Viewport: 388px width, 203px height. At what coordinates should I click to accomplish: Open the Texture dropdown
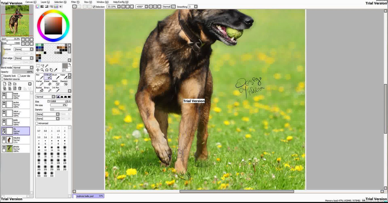(x=24, y=49)
